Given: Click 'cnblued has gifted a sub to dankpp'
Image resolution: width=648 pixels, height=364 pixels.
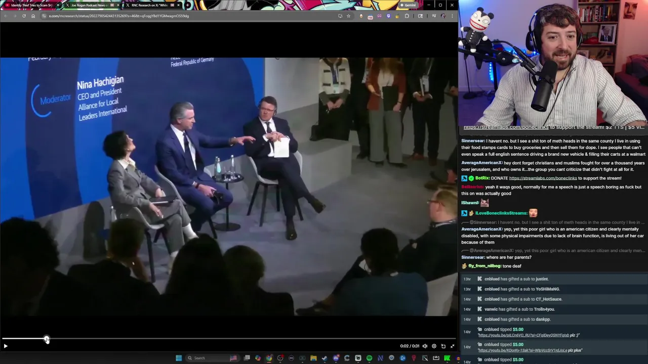Looking at the screenshot, I should 517,320.
